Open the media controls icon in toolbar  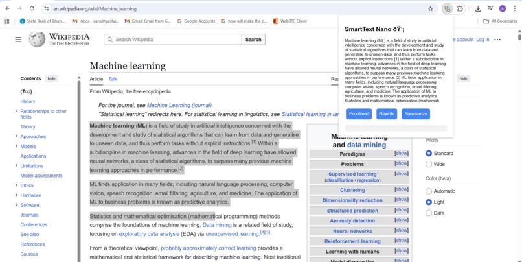[490, 9]
